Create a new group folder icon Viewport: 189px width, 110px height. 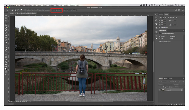pos(176,104)
